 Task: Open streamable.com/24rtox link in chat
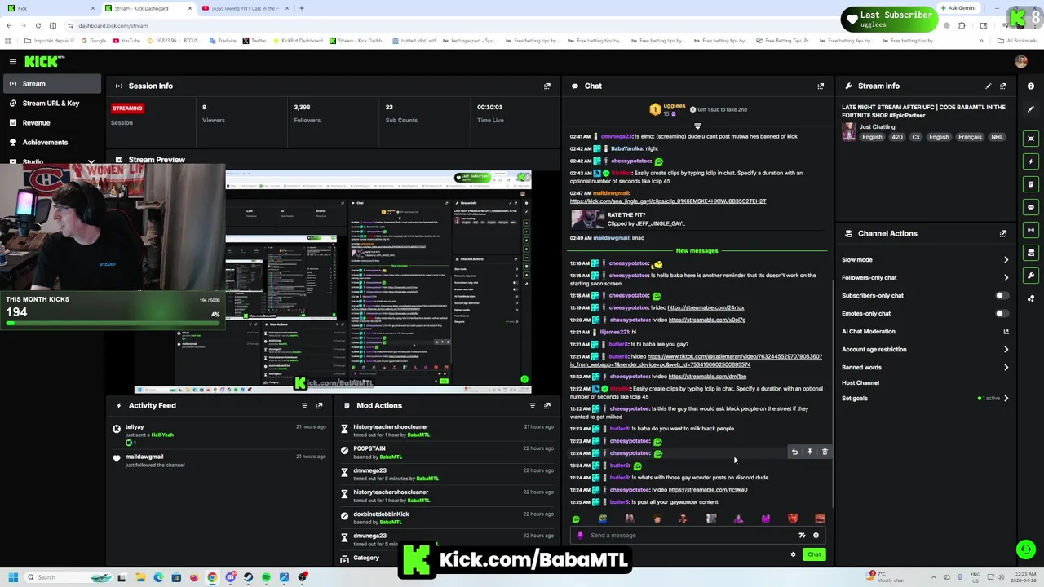click(706, 308)
